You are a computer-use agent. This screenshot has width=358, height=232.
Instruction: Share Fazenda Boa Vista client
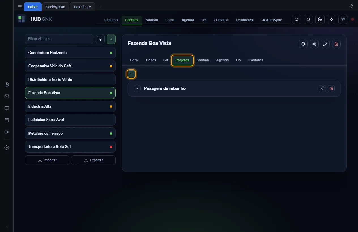coord(314,44)
